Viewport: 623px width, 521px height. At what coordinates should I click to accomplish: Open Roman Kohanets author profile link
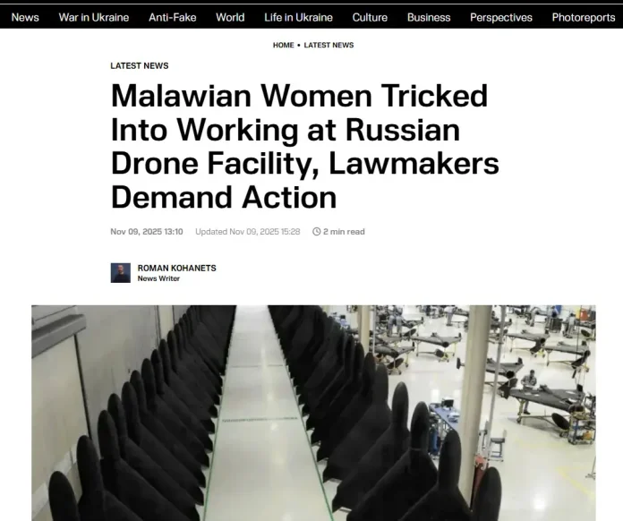177,269
